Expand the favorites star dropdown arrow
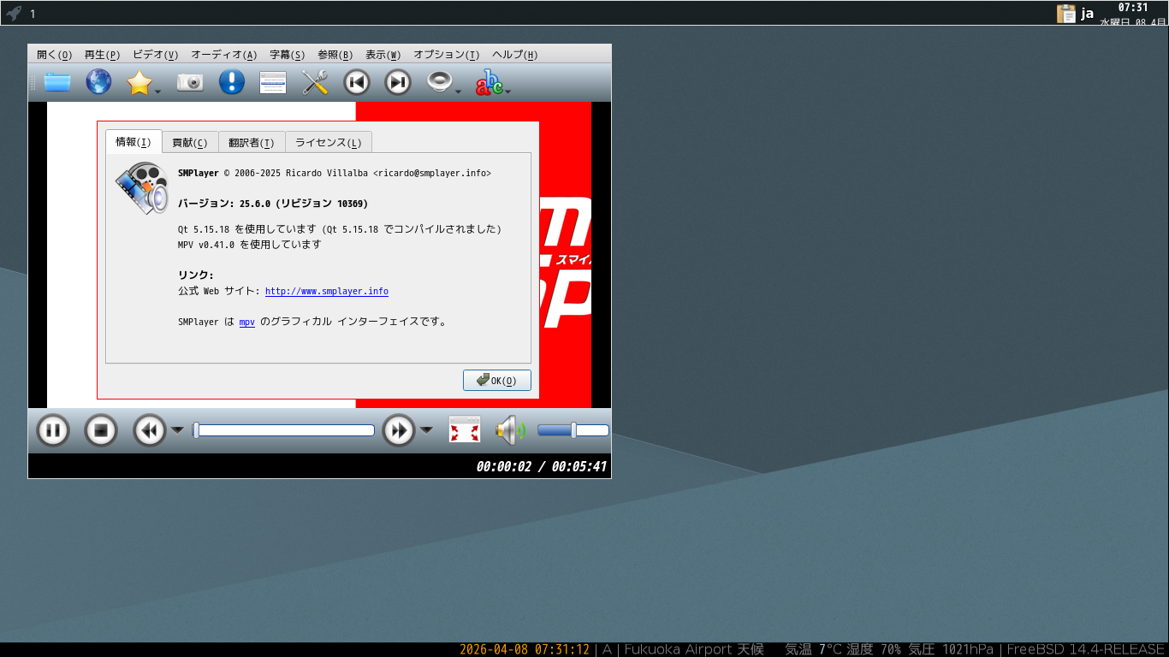This screenshot has height=657, width=1169. click(x=158, y=91)
